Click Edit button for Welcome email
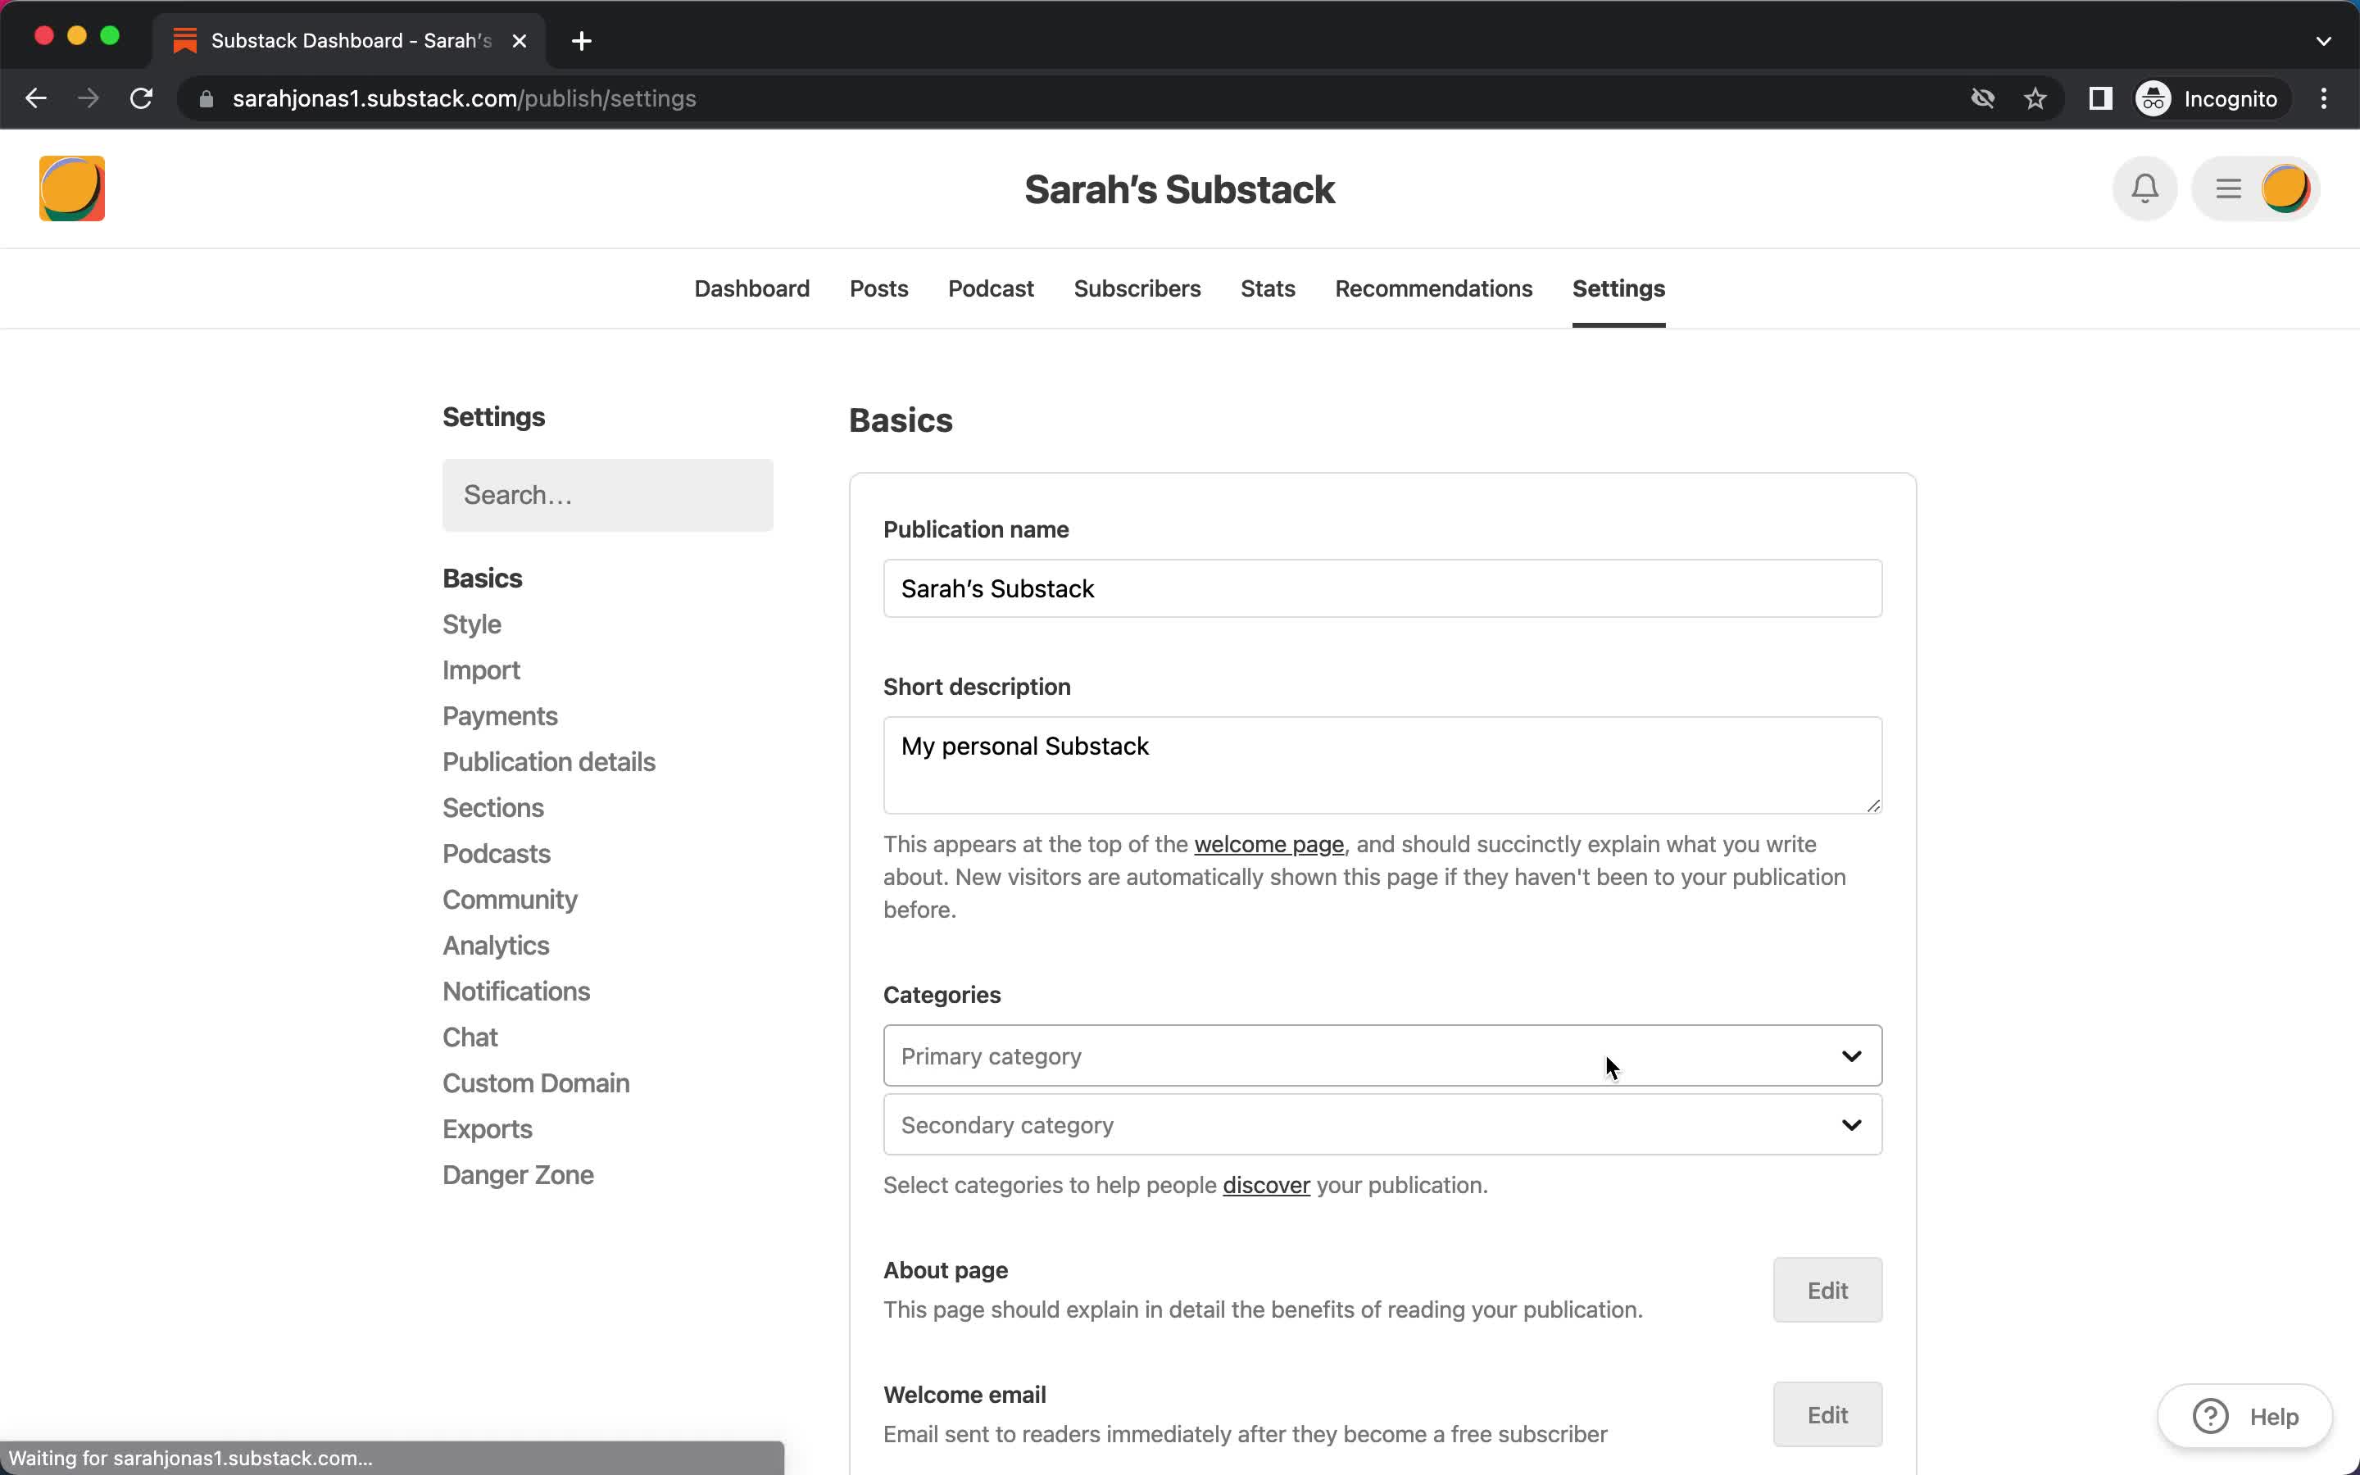The height and width of the screenshot is (1475, 2360). click(x=1827, y=1414)
